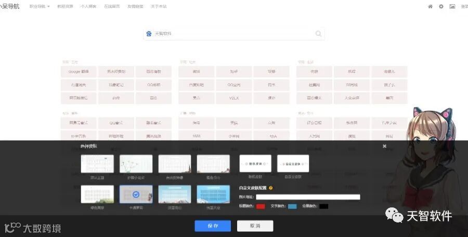The height and width of the screenshot is (237, 468).
Task: Open the 友情链接 menu item
Action: (x=135, y=6)
